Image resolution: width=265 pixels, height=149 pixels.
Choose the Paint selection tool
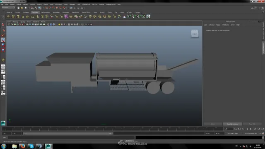[x=3, y=35]
